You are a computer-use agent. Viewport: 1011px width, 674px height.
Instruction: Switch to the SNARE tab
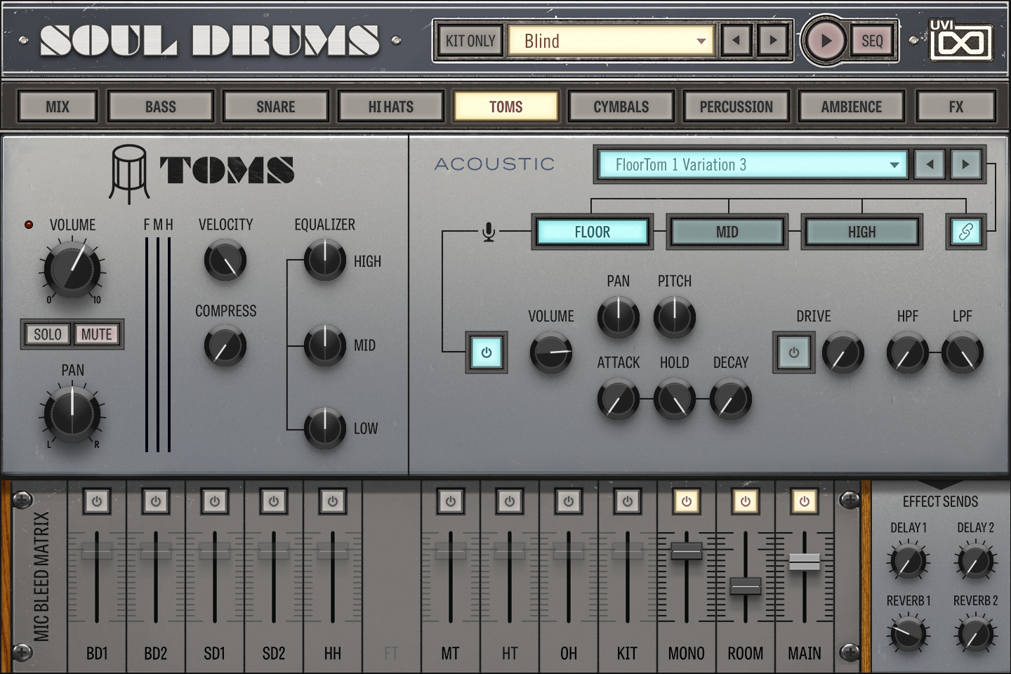pyautogui.click(x=276, y=107)
